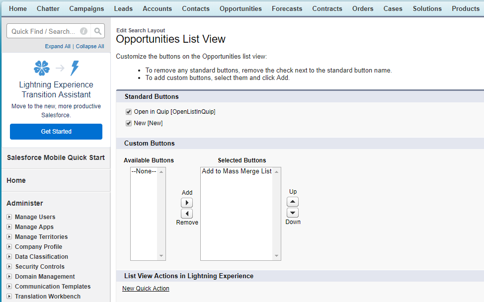Open the Contracts tab
This screenshot has height=302, width=484.
coord(327,8)
